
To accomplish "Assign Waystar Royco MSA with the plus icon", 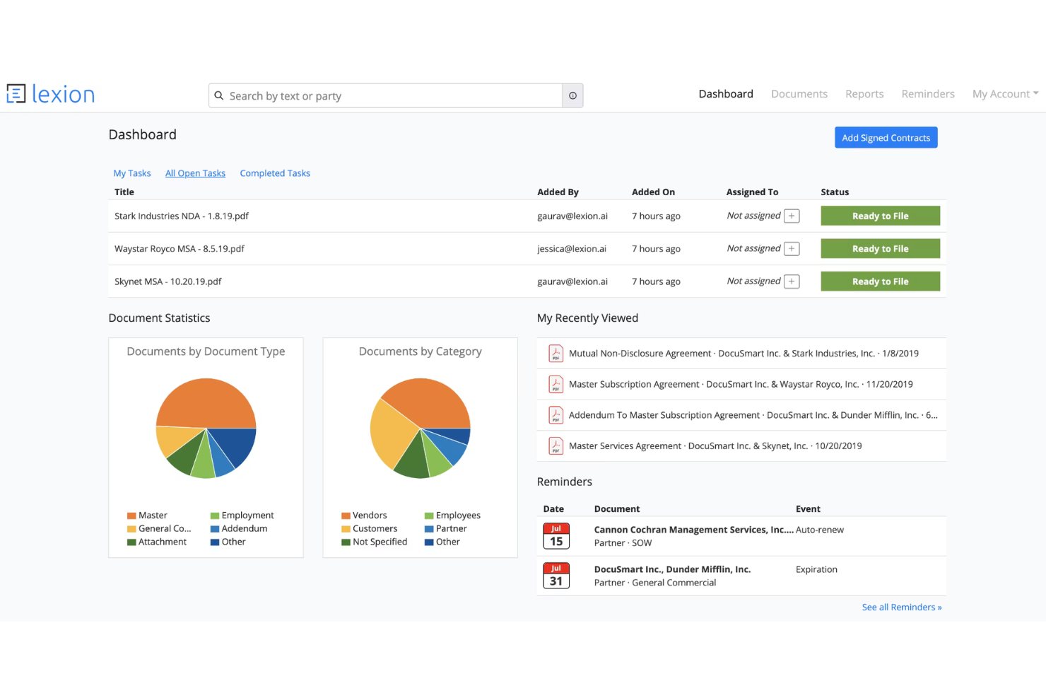I will tap(792, 248).
